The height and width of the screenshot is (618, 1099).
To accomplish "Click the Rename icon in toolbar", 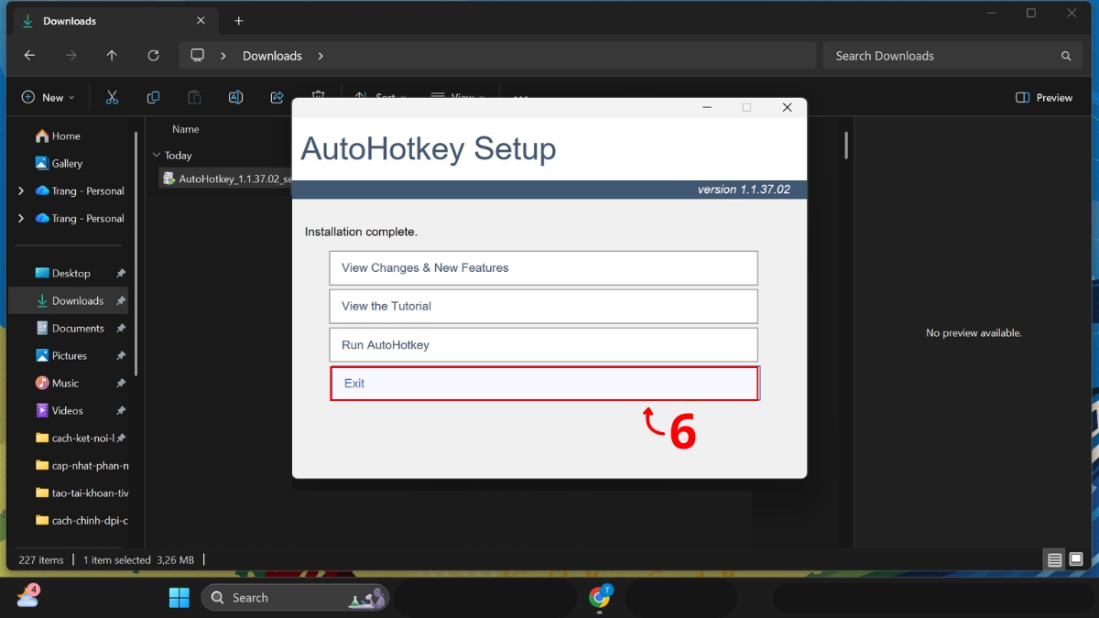I will tap(235, 97).
